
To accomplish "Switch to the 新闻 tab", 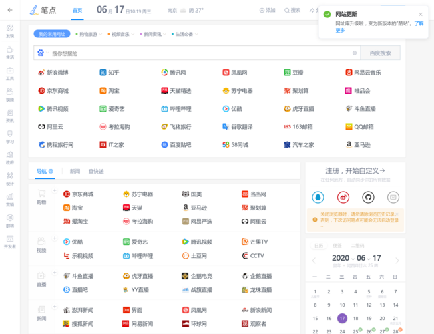I will coord(75,171).
